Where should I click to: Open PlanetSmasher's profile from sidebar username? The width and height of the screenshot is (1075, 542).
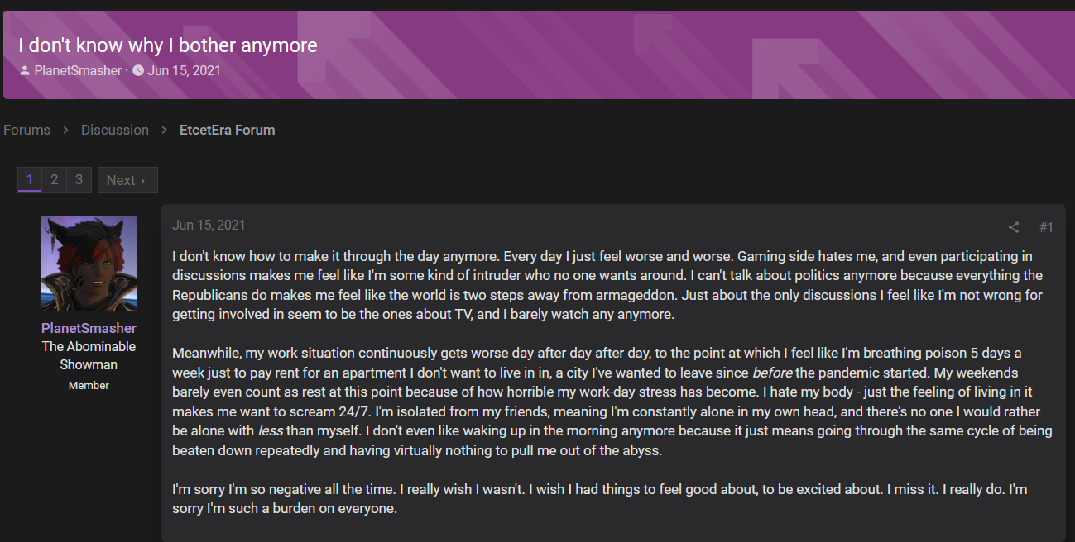pos(89,328)
